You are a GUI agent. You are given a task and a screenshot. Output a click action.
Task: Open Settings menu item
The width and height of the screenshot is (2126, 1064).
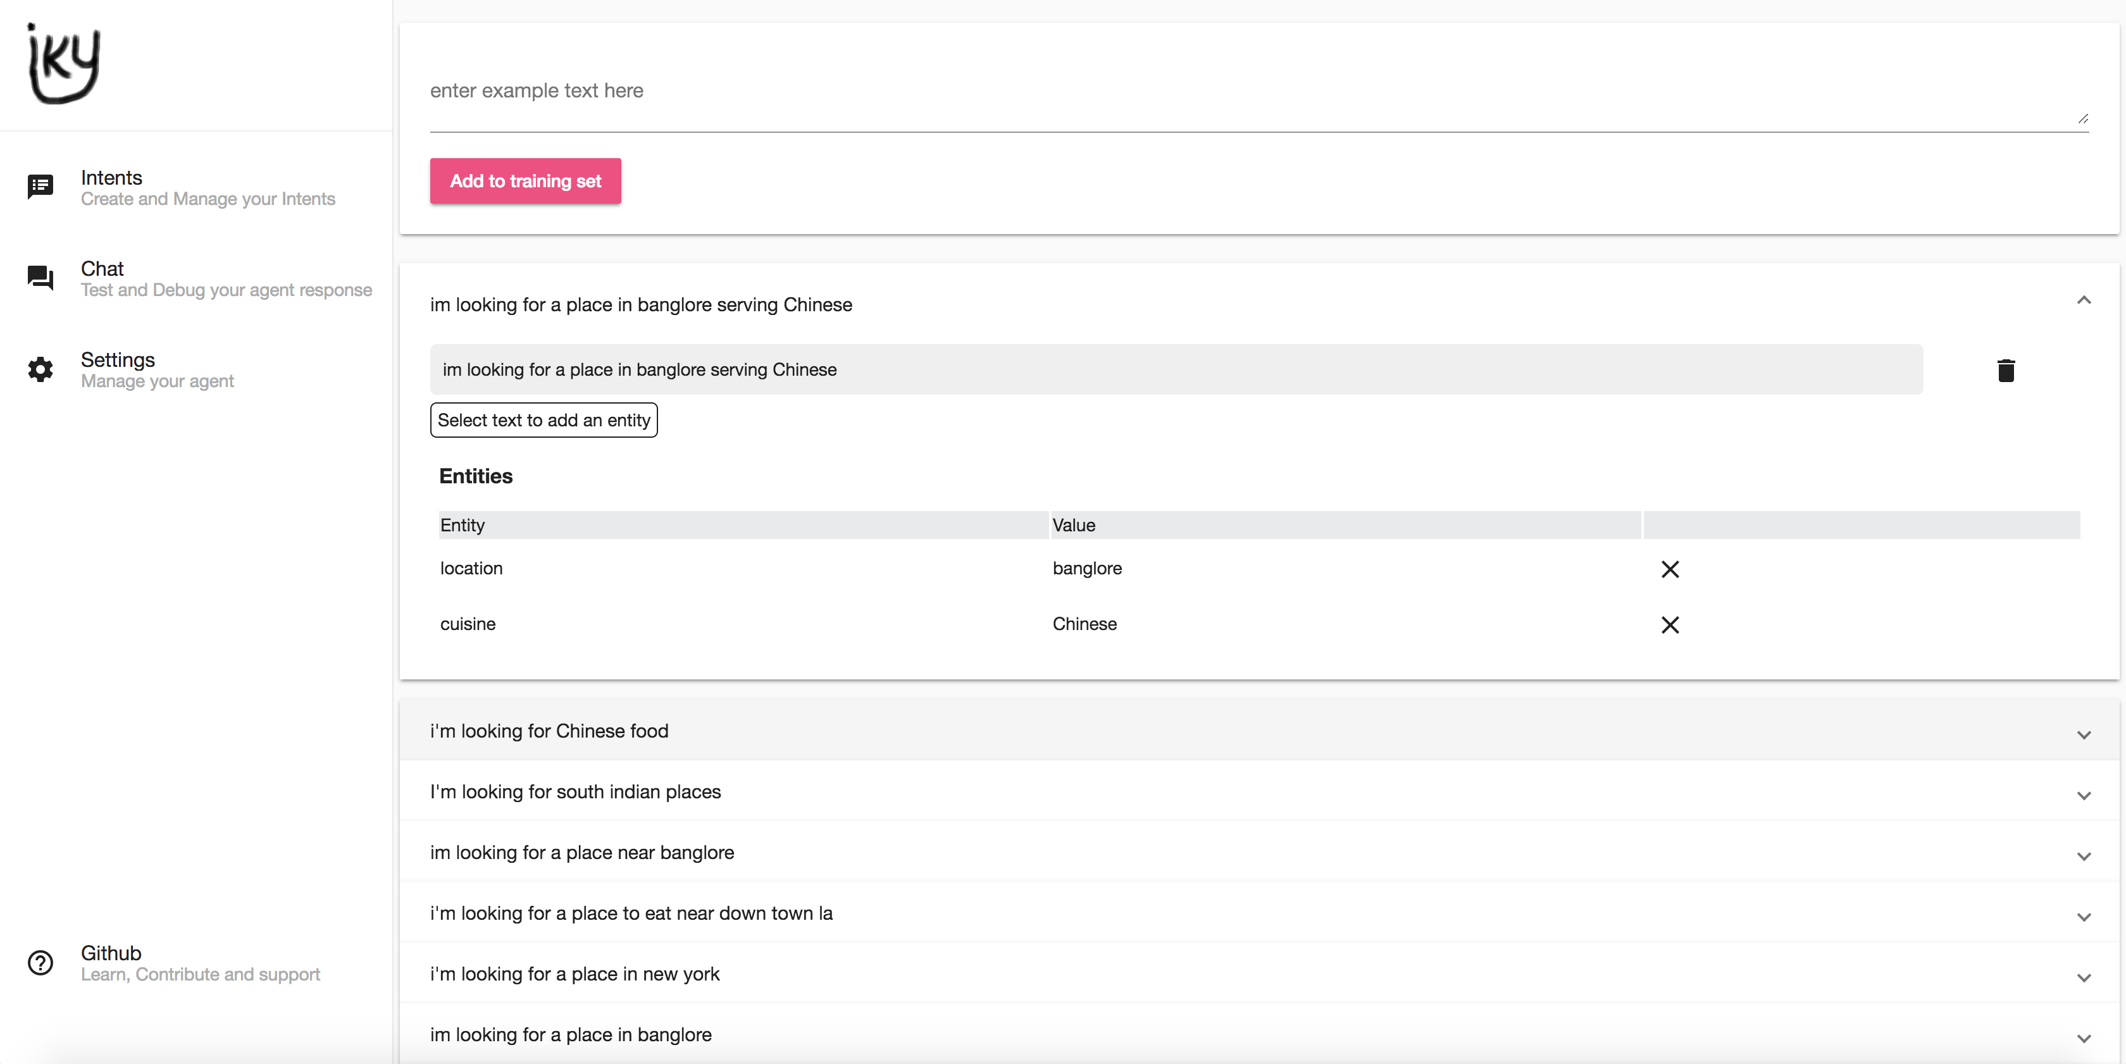pyautogui.click(x=196, y=370)
